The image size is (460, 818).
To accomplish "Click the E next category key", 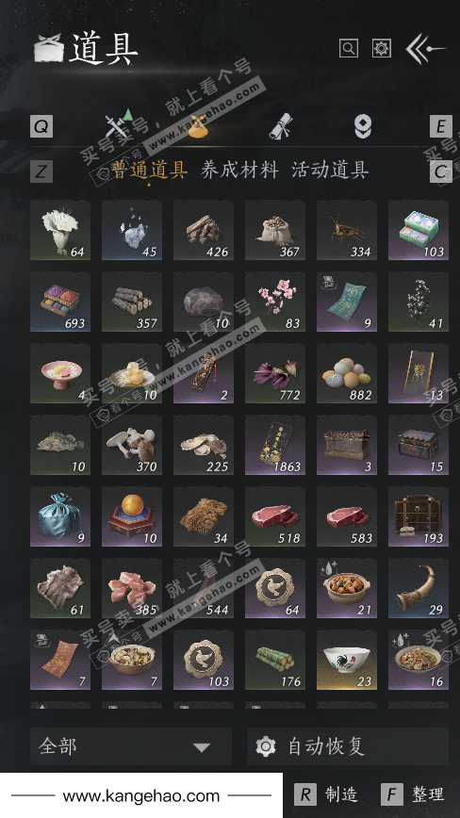I will (441, 126).
